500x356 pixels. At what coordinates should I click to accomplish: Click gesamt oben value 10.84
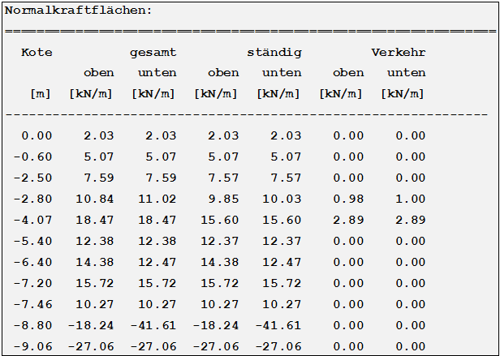(95, 199)
